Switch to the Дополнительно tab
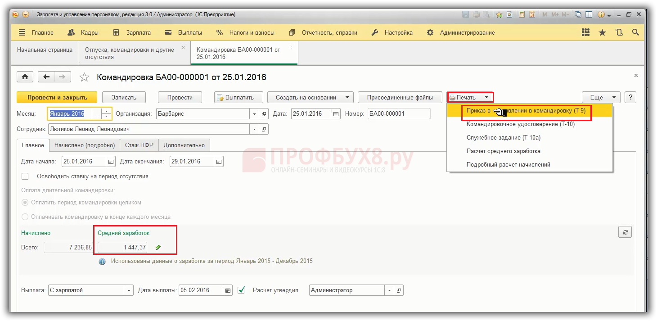The height and width of the screenshot is (321, 657). click(x=184, y=145)
